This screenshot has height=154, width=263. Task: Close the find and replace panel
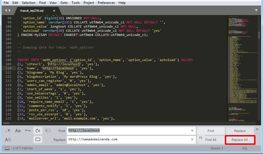(257, 129)
